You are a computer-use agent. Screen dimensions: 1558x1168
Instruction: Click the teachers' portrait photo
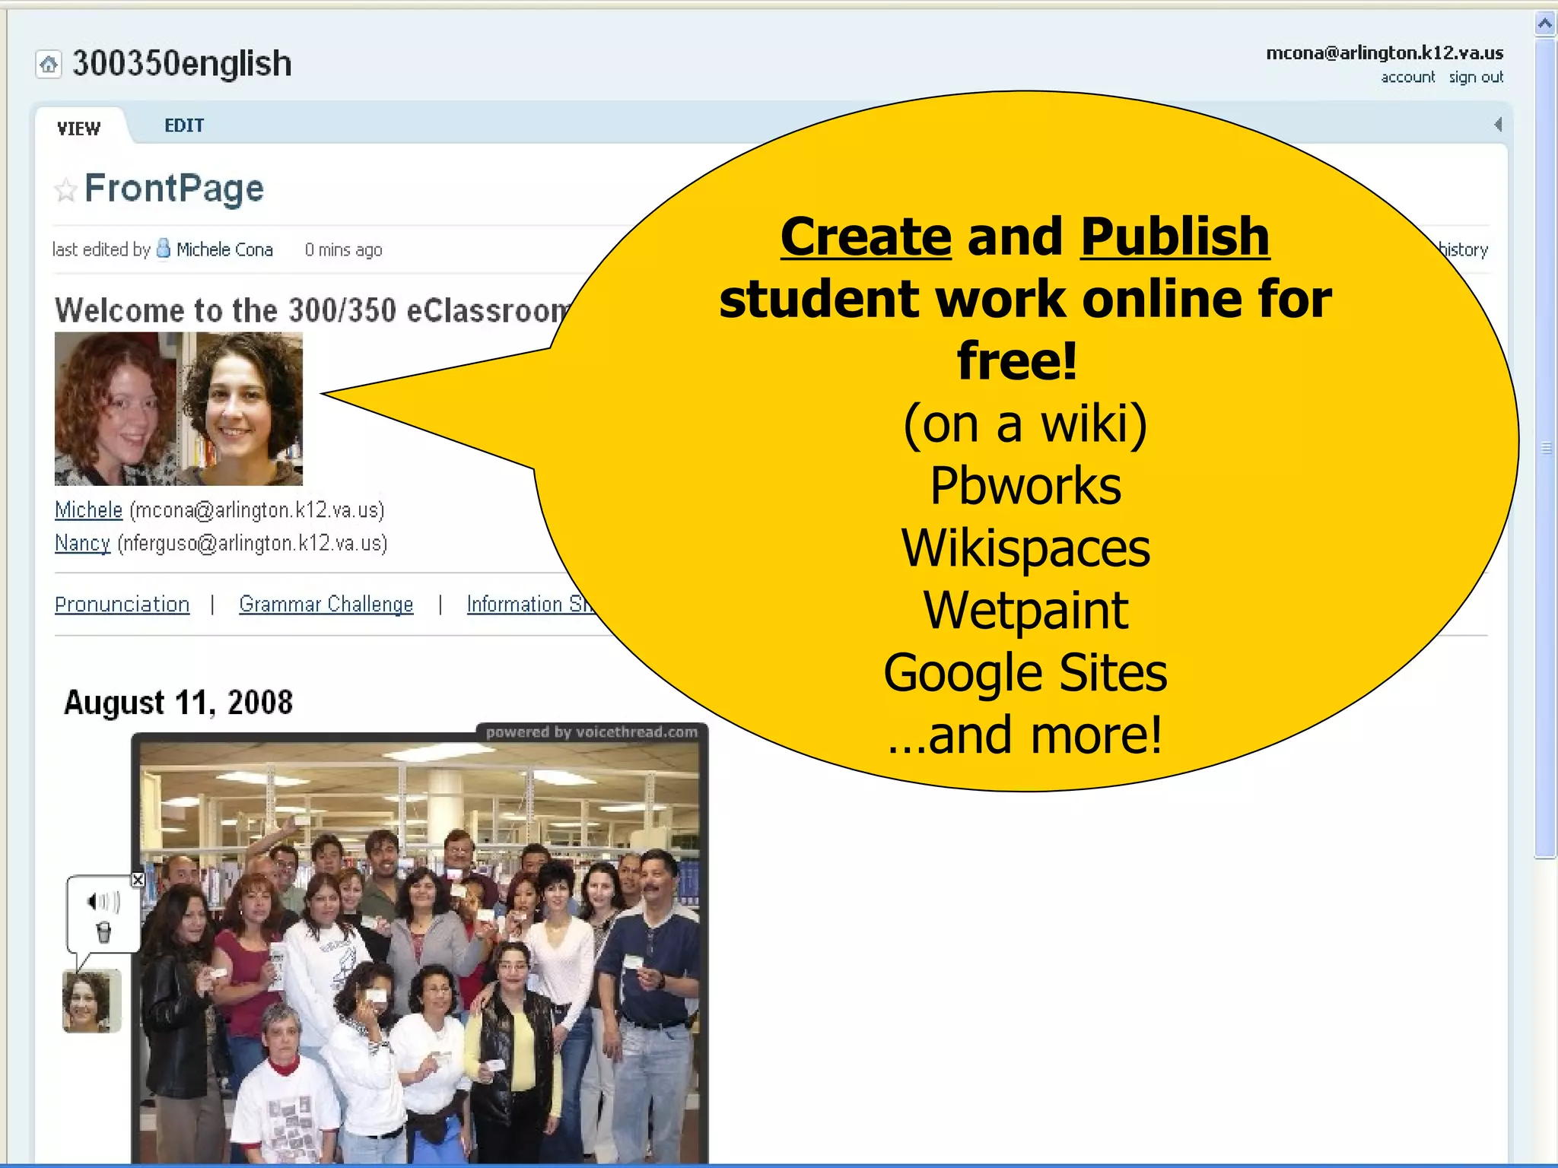[179, 408]
